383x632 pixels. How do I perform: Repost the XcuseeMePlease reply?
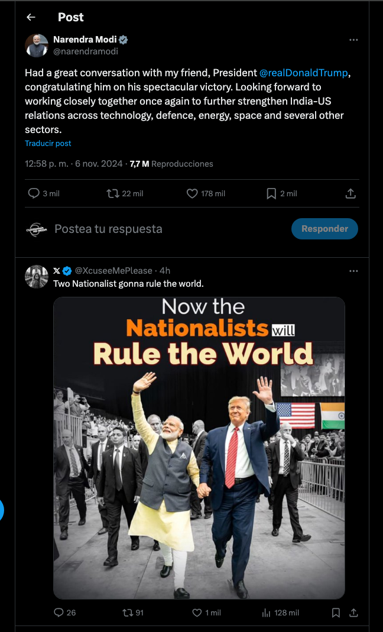click(x=127, y=612)
